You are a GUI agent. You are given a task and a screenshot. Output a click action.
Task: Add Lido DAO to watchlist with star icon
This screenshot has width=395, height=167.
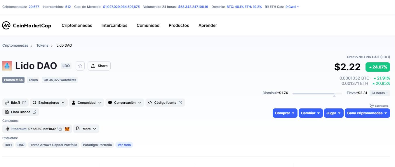(80, 66)
